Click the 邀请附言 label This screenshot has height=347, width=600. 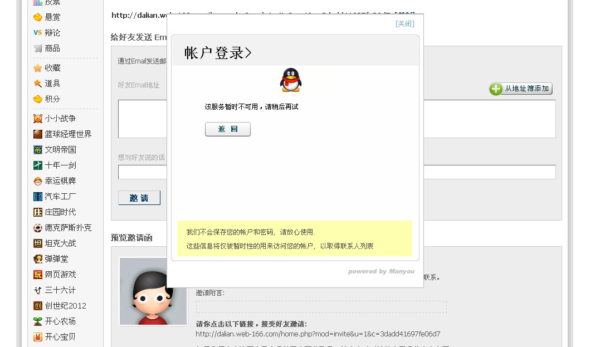[x=210, y=293]
